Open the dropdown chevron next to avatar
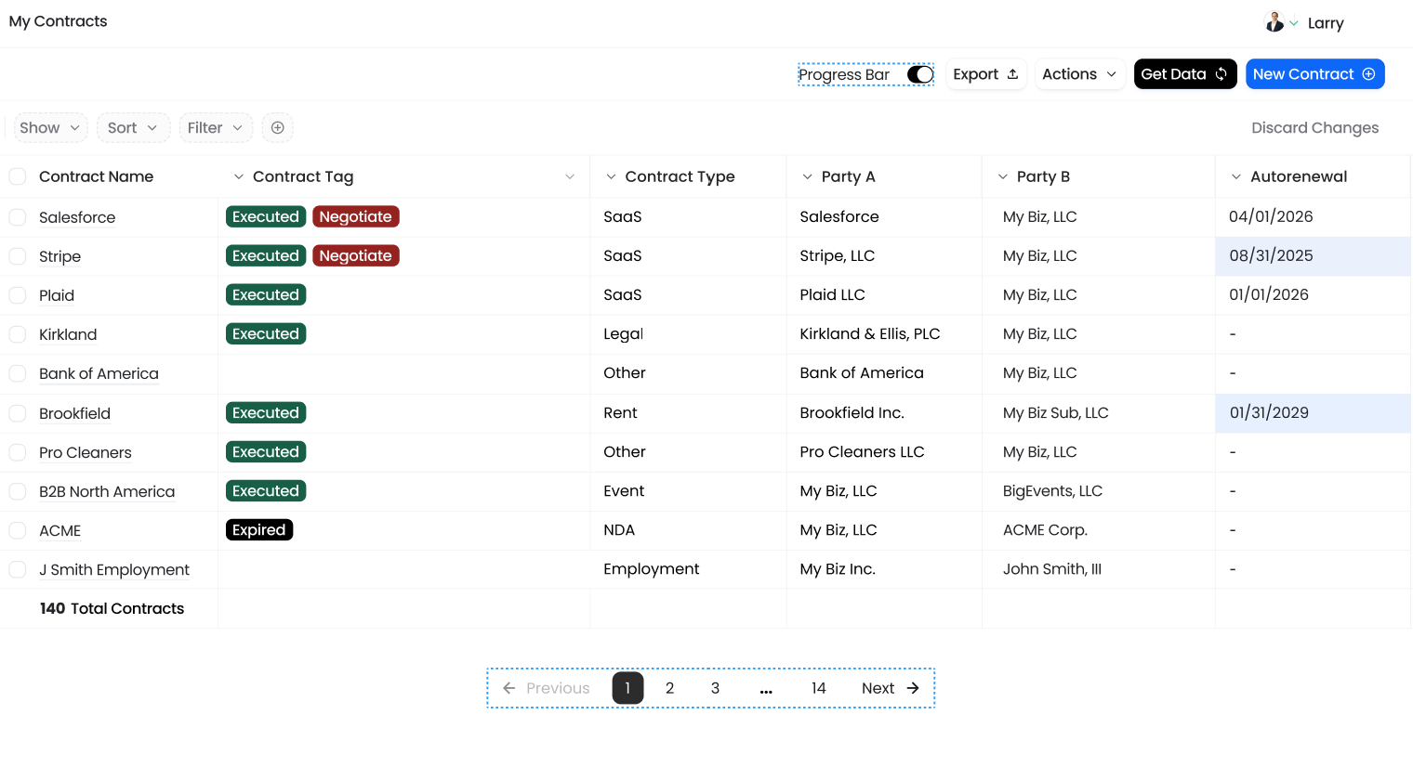Screen dimensions: 1413x767 [1294, 23]
